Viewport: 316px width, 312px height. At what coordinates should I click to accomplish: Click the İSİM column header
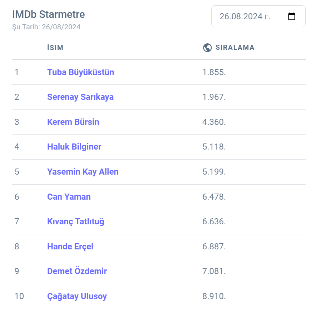(55, 48)
